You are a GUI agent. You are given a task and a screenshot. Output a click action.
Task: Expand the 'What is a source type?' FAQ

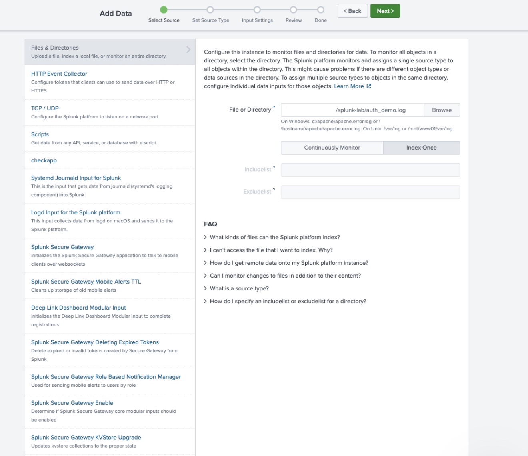[239, 288]
